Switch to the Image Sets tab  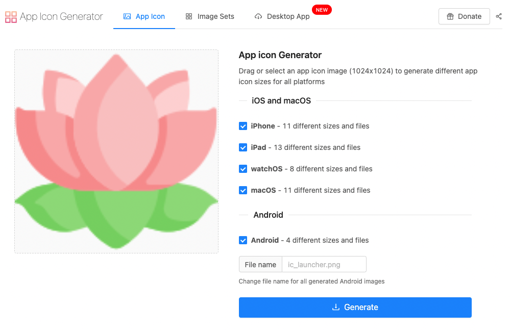point(210,16)
